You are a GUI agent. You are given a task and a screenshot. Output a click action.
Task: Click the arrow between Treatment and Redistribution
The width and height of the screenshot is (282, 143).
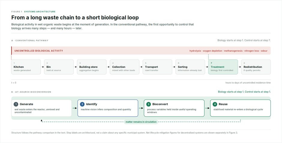(x=240, y=67)
